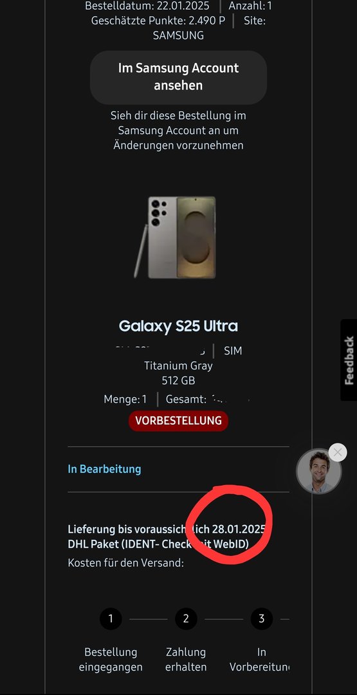This screenshot has width=357, height=695.
Task: Click the delivery date 28.01.2025 text
Action: [239, 529]
